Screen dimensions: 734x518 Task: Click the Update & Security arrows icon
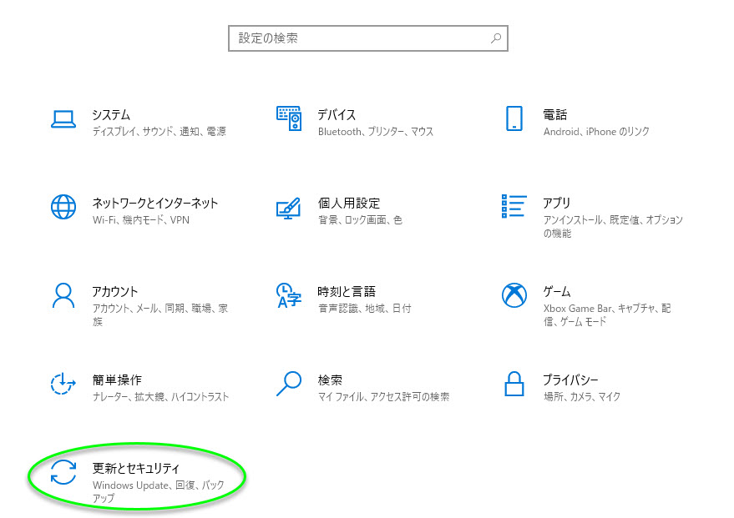(63, 472)
